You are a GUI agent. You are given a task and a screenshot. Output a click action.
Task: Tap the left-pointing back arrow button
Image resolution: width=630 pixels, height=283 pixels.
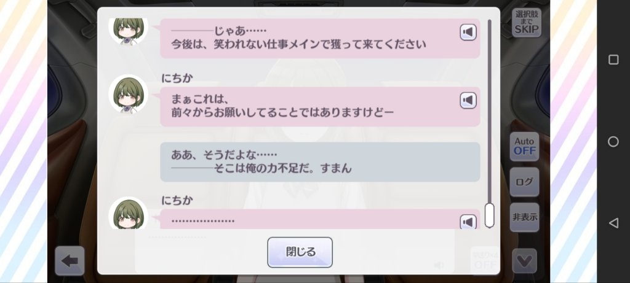[70, 261]
